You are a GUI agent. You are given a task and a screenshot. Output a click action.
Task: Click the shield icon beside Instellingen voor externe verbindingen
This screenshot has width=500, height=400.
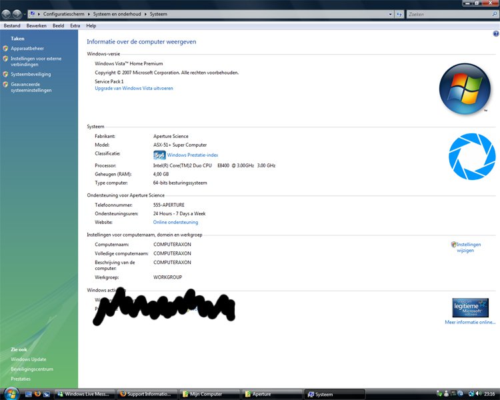tap(5, 59)
